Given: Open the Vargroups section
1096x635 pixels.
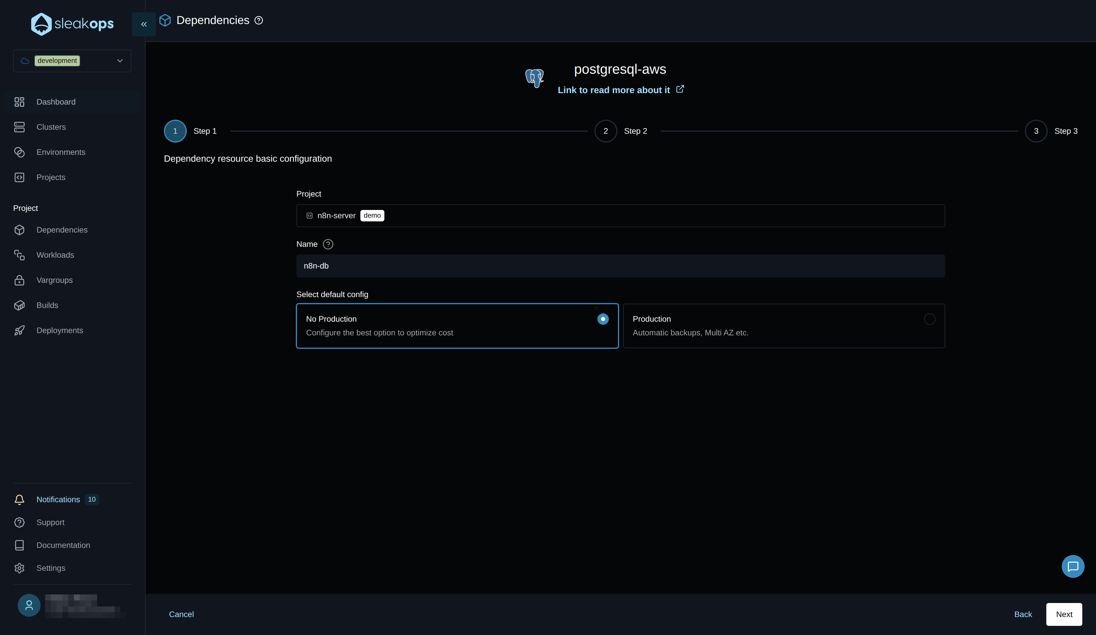Looking at the screenshot, I should coord(54,280).
